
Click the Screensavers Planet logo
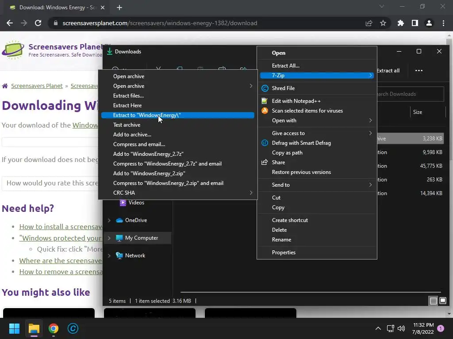pos(13,50)
